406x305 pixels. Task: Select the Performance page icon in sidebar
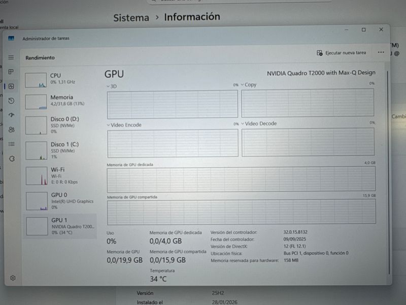pyautogui.click(x=11, y=86)
